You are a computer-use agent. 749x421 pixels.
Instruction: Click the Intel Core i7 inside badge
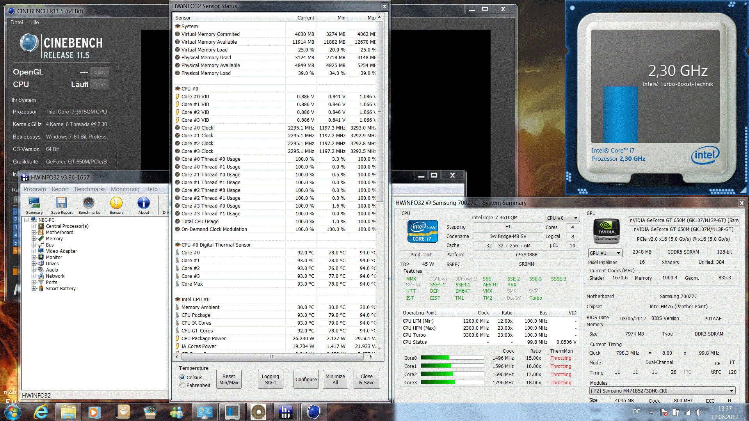(x=422, y=231)
